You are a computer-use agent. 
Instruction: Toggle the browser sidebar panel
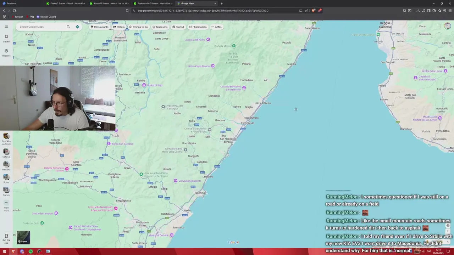429,11
